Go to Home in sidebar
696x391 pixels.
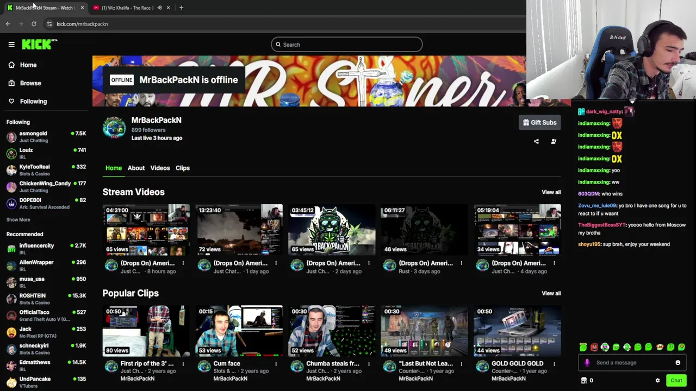[22, 65]
